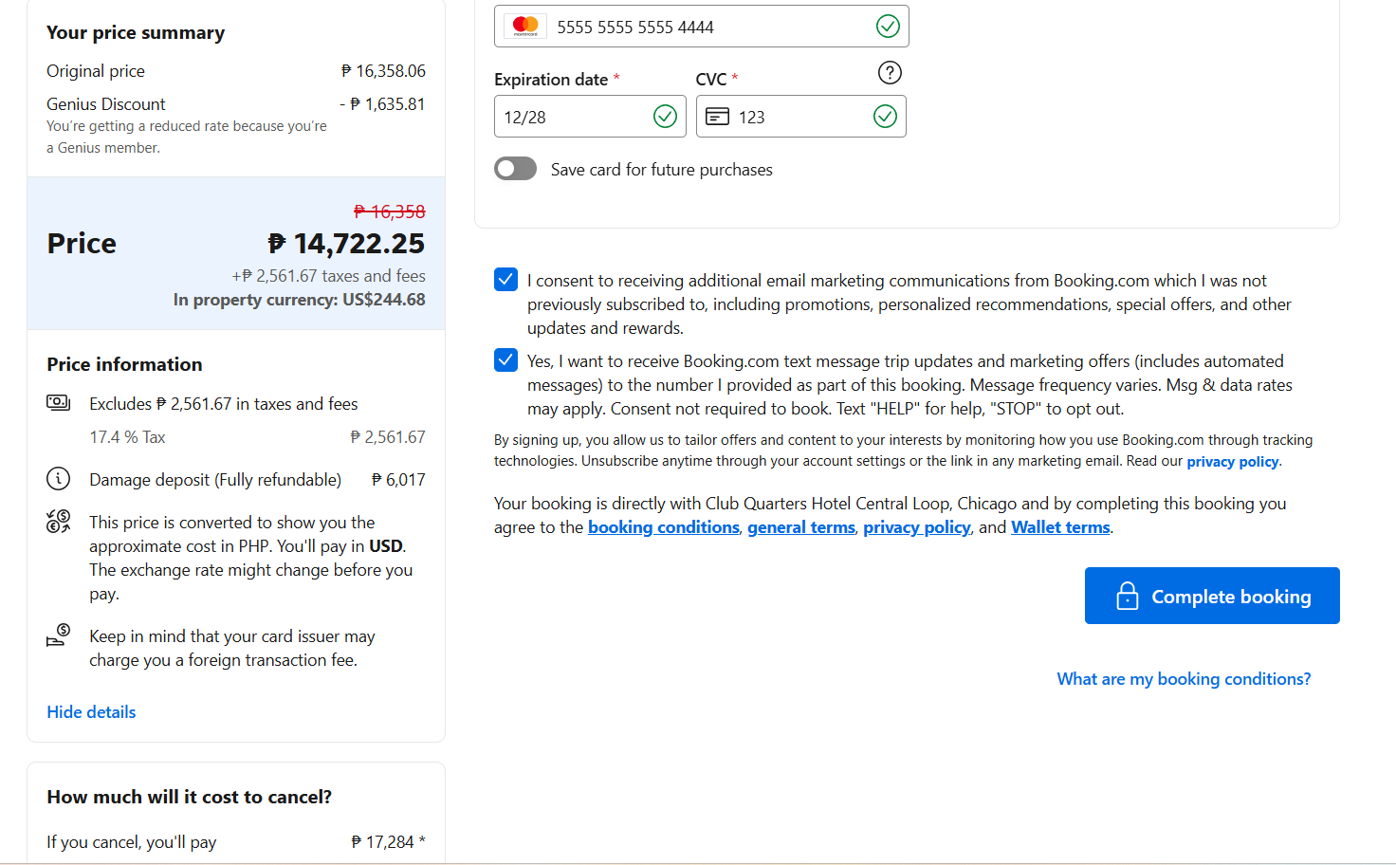
Task: Toggle Save card for future purchases
Action: point(515,169)
